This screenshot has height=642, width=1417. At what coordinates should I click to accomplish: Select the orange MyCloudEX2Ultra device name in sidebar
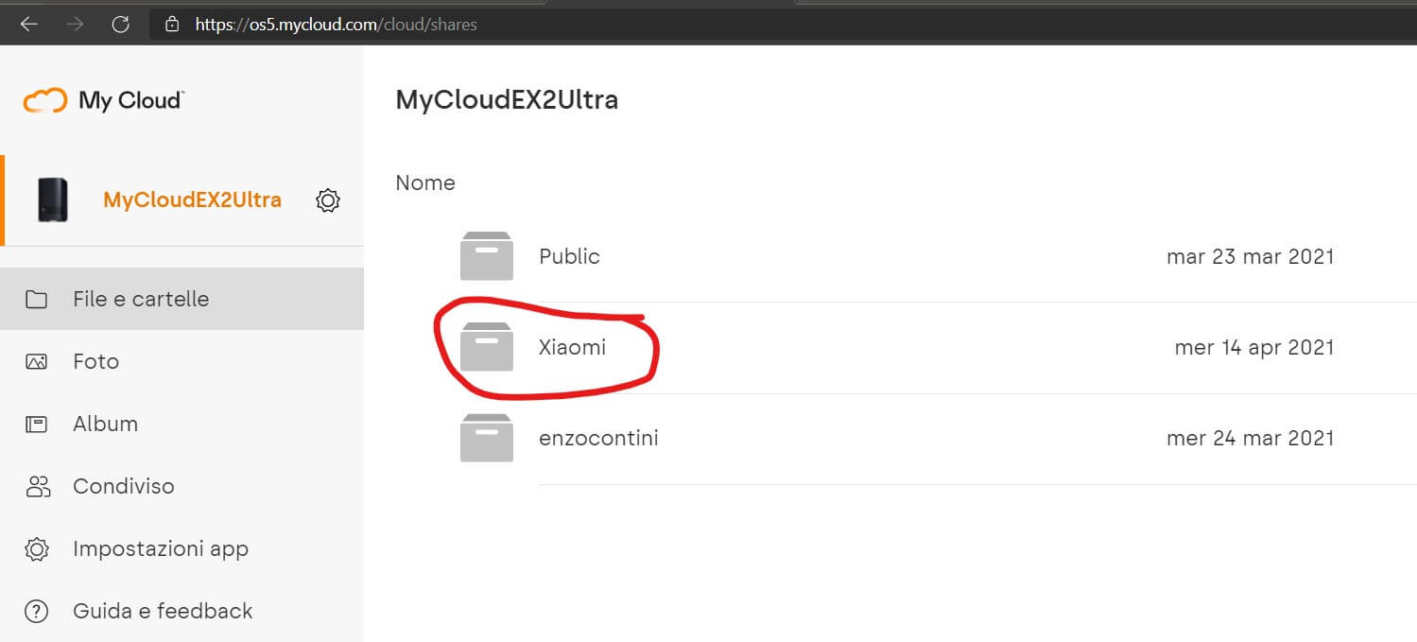pos(192,200)
